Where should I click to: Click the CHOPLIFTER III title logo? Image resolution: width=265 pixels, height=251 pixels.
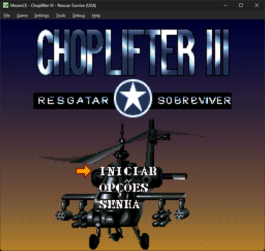(133, 53)
